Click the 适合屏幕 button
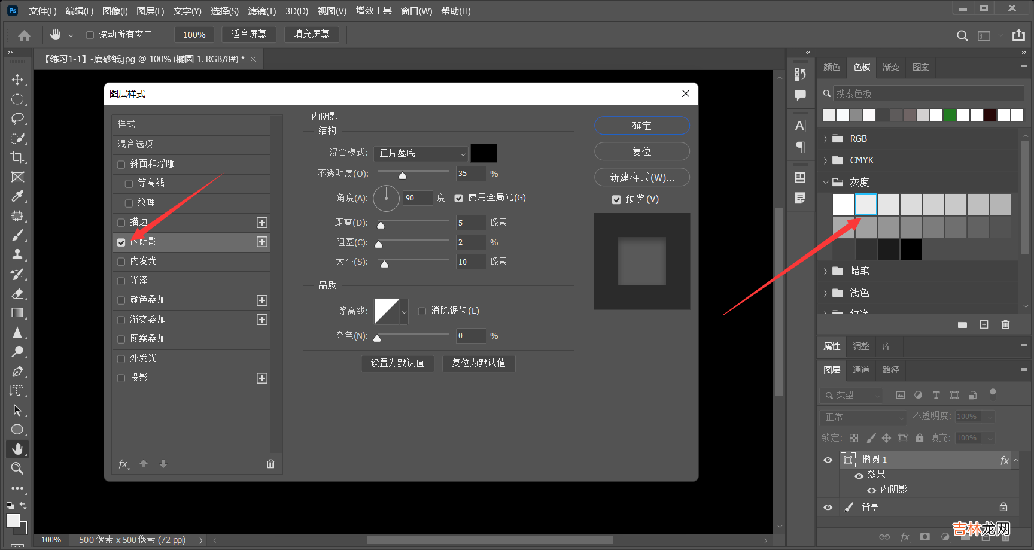 [x=249, y=34]
